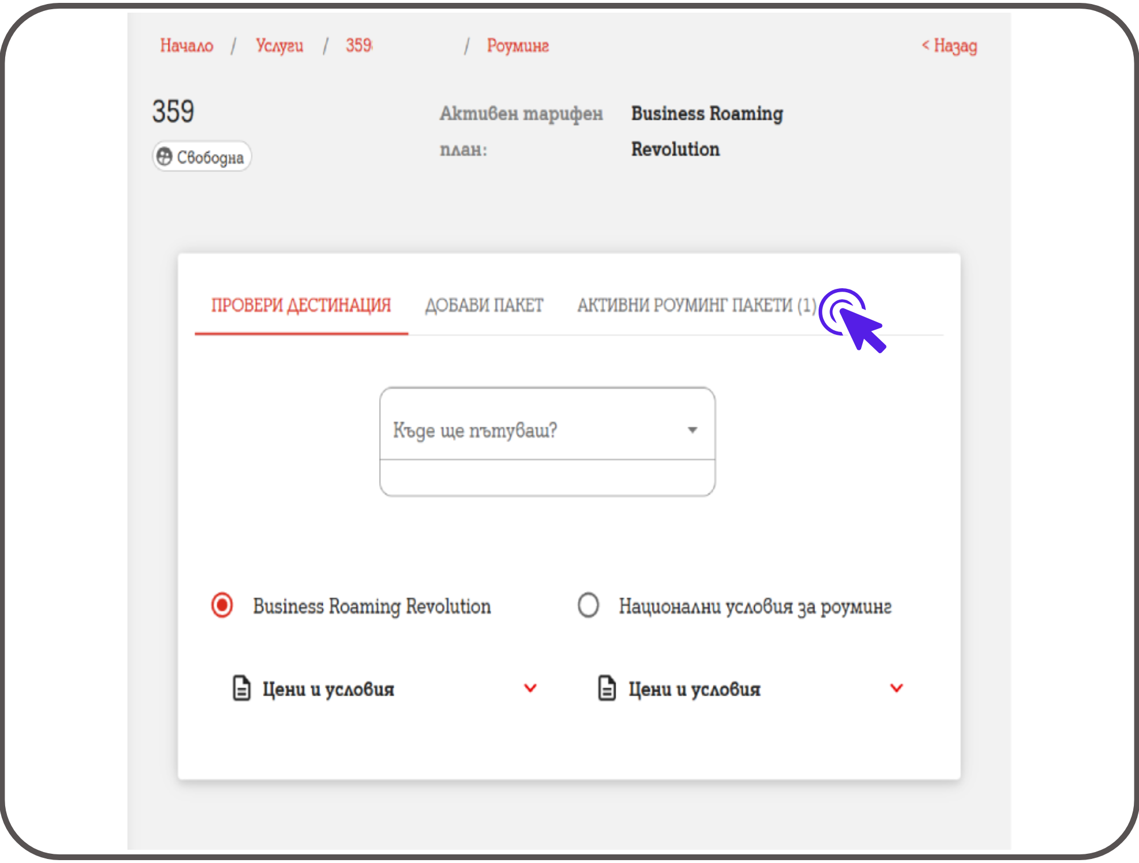
Task: Click the face icon in Свободна badge
Action: tap(165, 156)
